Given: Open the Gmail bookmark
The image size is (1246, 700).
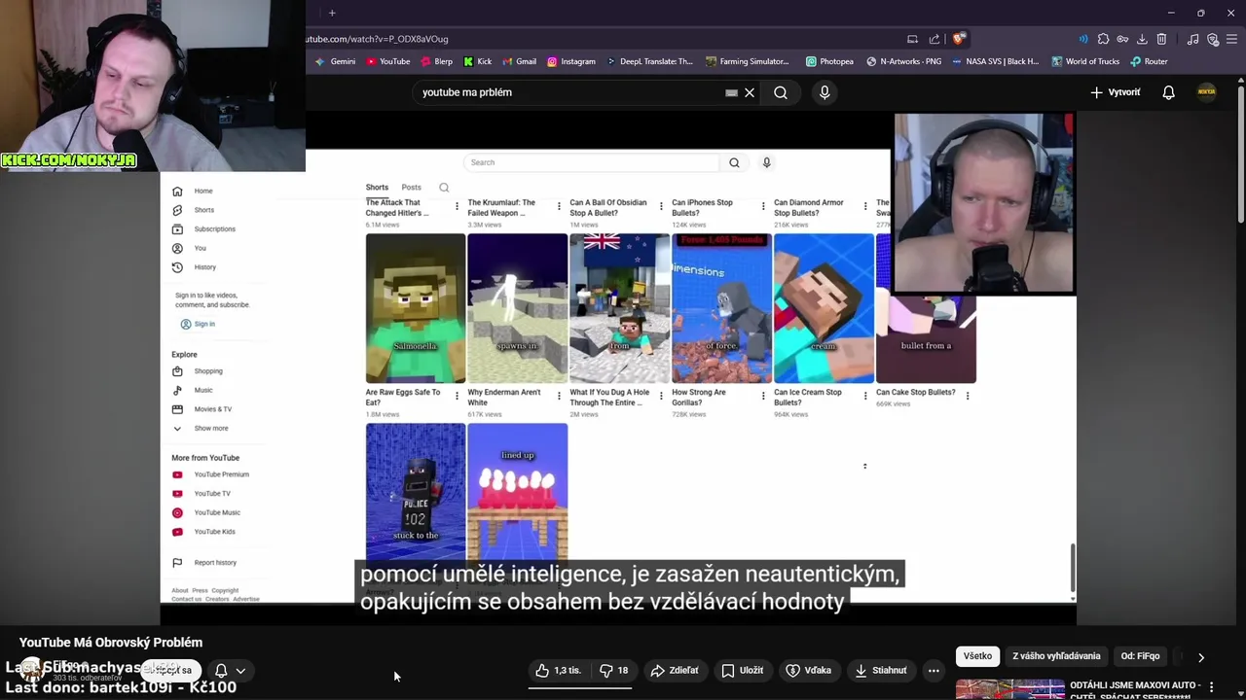Looking at the screenshot, I should (519, 61).
